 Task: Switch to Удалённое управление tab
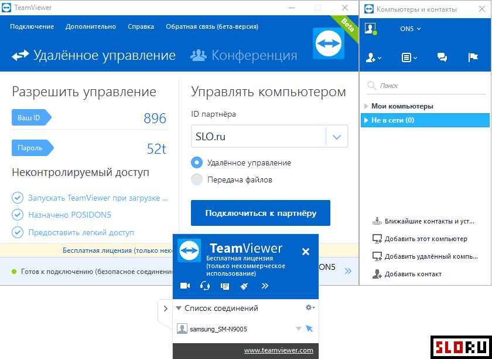pos(94,55)
